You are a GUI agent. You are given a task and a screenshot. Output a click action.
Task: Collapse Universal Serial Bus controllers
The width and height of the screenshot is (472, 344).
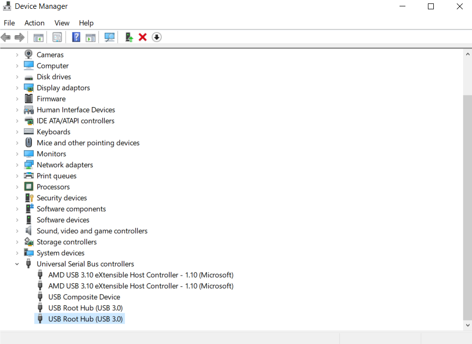[x=17, y=264]
